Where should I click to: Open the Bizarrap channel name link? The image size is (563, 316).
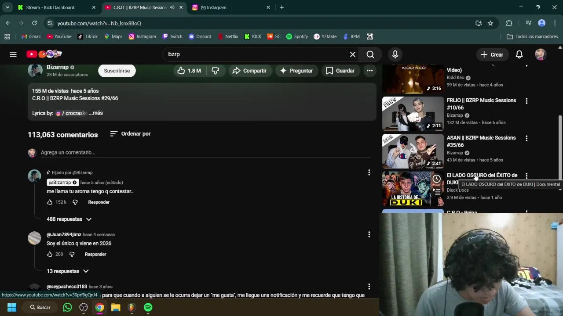coord(58,67)
